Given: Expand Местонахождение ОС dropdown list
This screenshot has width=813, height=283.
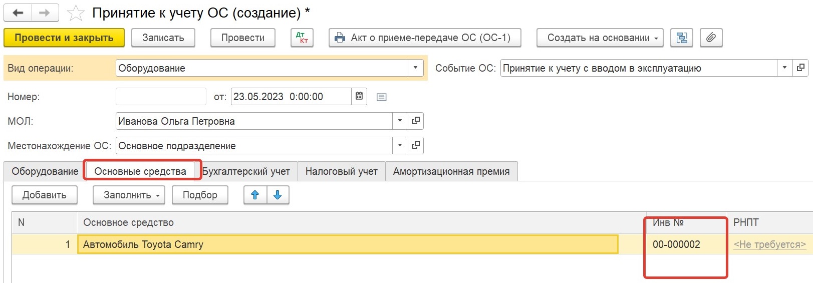Looking at the screenshot, I should 400,145.
